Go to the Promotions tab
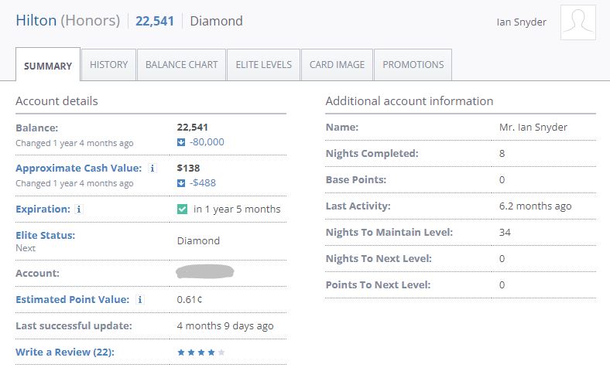 (413, 65)
